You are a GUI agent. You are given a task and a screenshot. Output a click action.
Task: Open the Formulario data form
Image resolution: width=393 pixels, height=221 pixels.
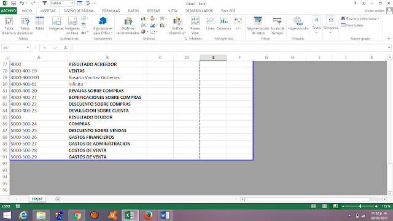click(352, 25)
